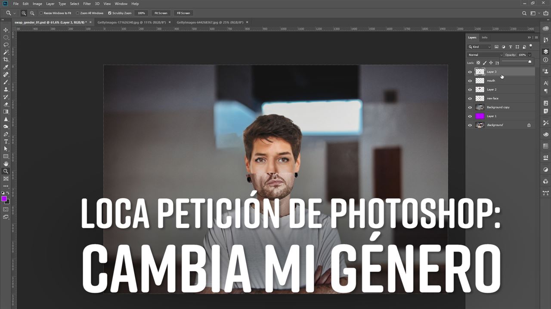Select the Zoom tool in the toolbox
Screen dimensions: 551x309
click(6, 171)
